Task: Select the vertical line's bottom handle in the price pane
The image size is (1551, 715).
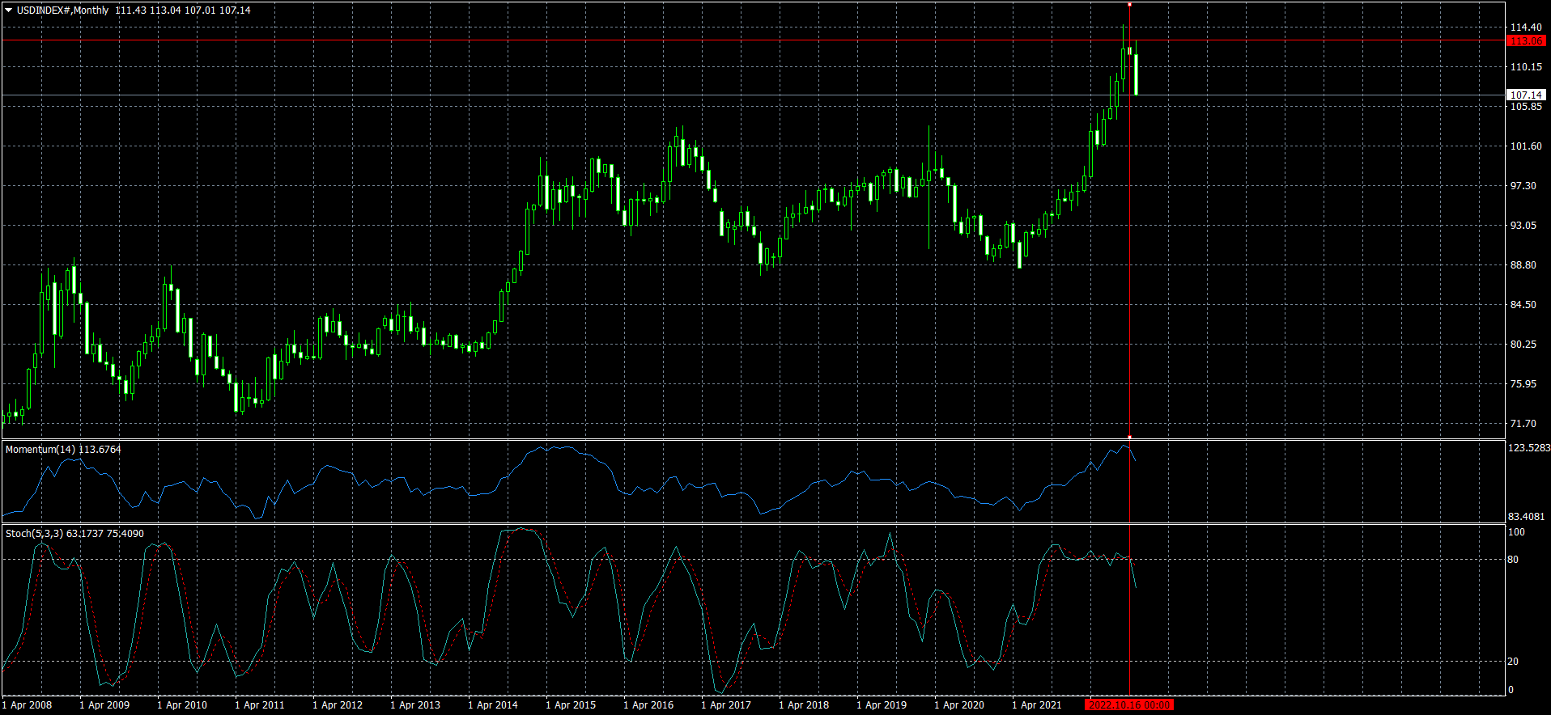Action: pyautogui.click(x=1129, y=438)
